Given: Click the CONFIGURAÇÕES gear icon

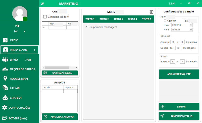Looking at the screenshot, I should tap(5, 108).
